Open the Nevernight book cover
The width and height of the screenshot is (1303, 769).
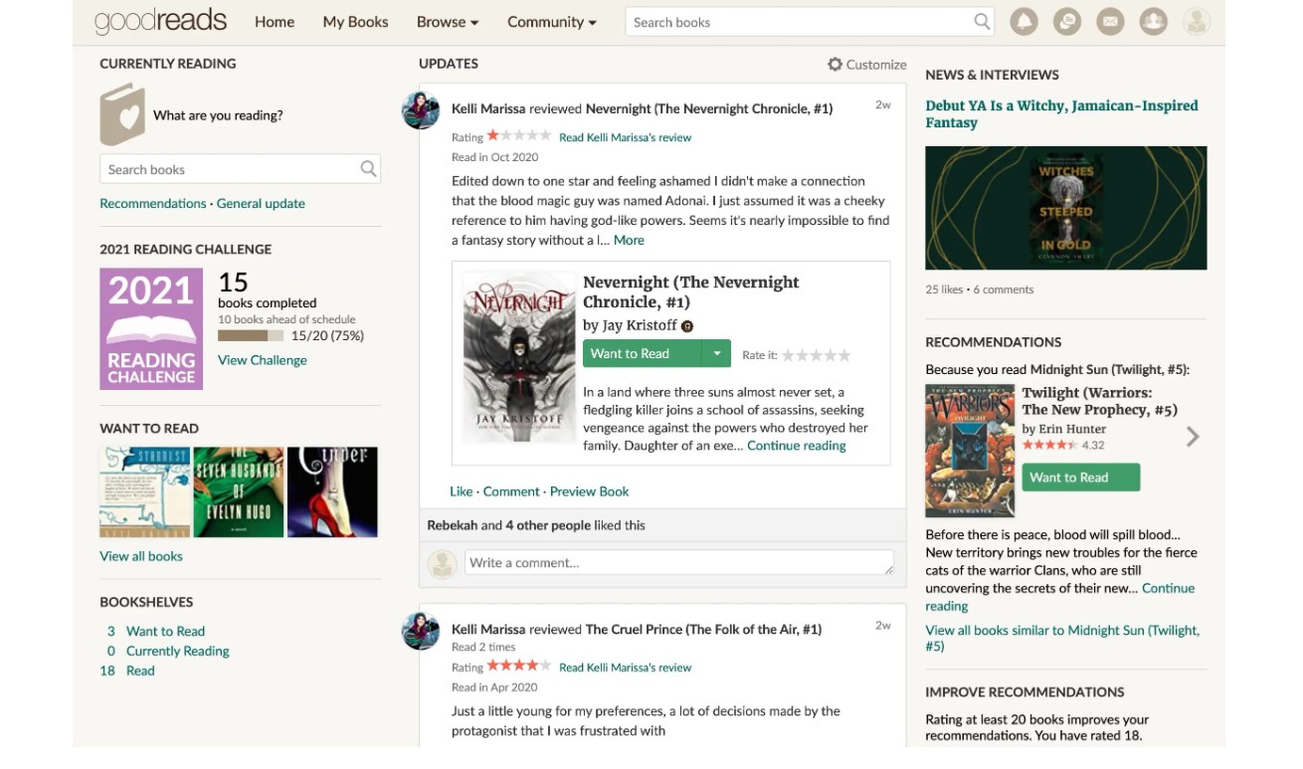(x=518, y=358)
